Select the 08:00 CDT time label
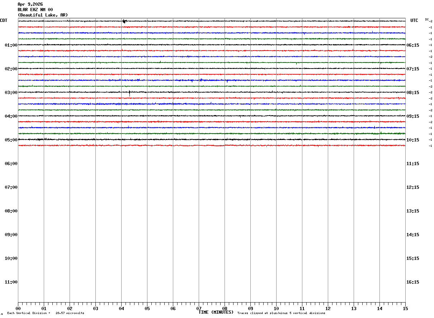434x318 pixels. (11, 211)
